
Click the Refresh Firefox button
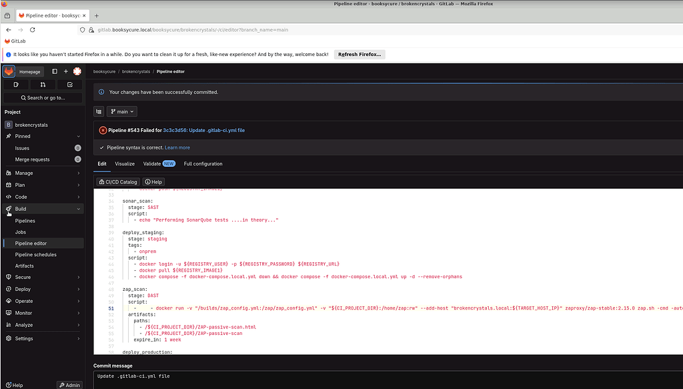coord(360,55)
